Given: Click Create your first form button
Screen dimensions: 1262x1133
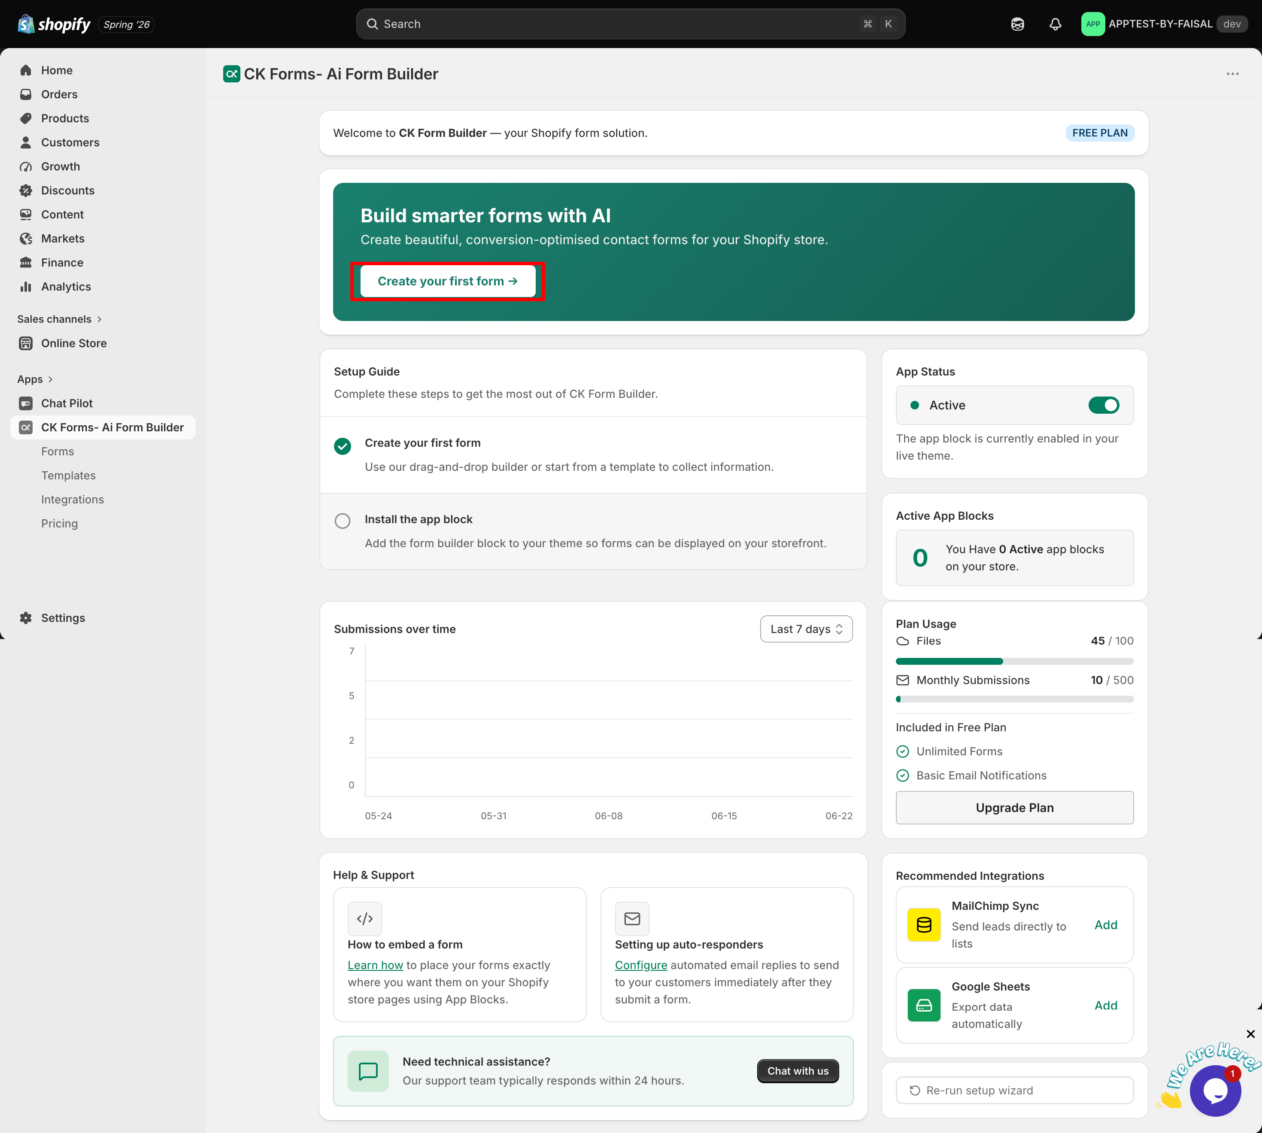Looking at the screenshot, I should 448,282.
